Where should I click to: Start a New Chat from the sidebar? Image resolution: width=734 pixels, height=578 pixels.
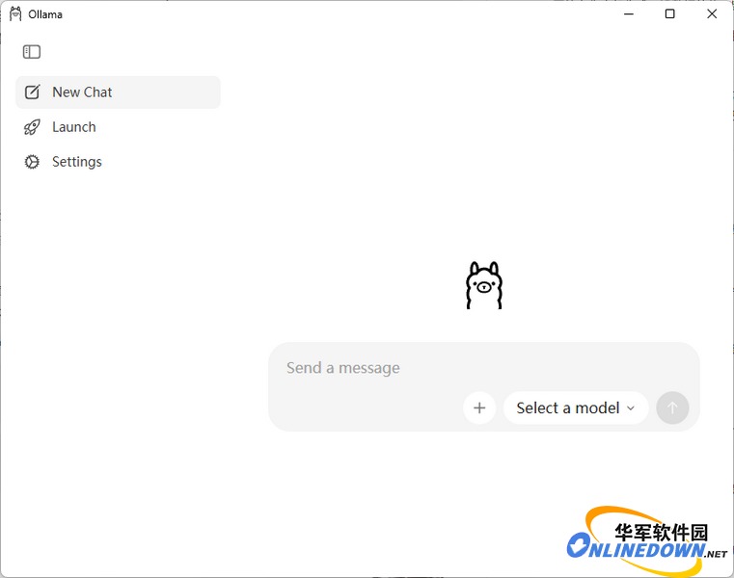pos(118,92)
